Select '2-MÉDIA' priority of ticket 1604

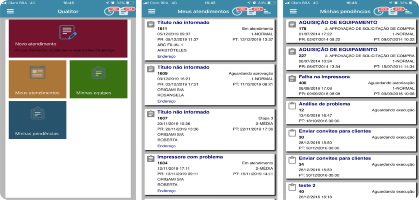(264, 168)
